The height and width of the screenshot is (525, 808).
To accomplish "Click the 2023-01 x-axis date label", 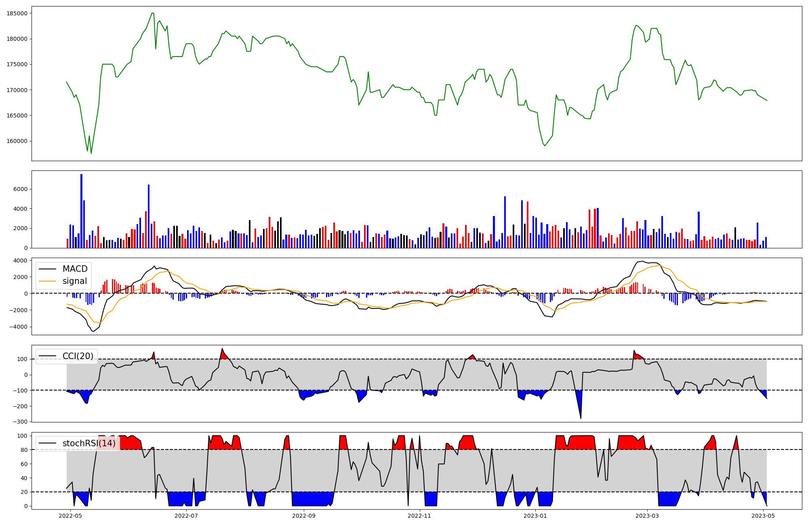I will (x=536, y=516).
